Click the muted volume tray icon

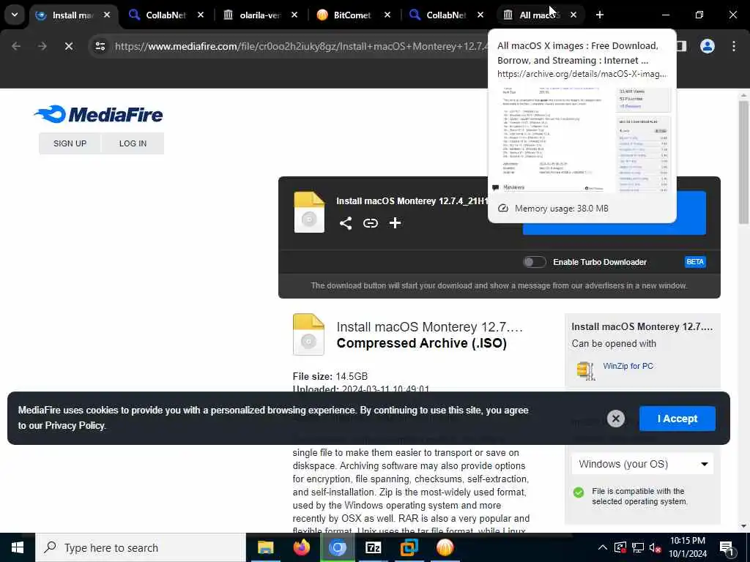click(655, 547)
